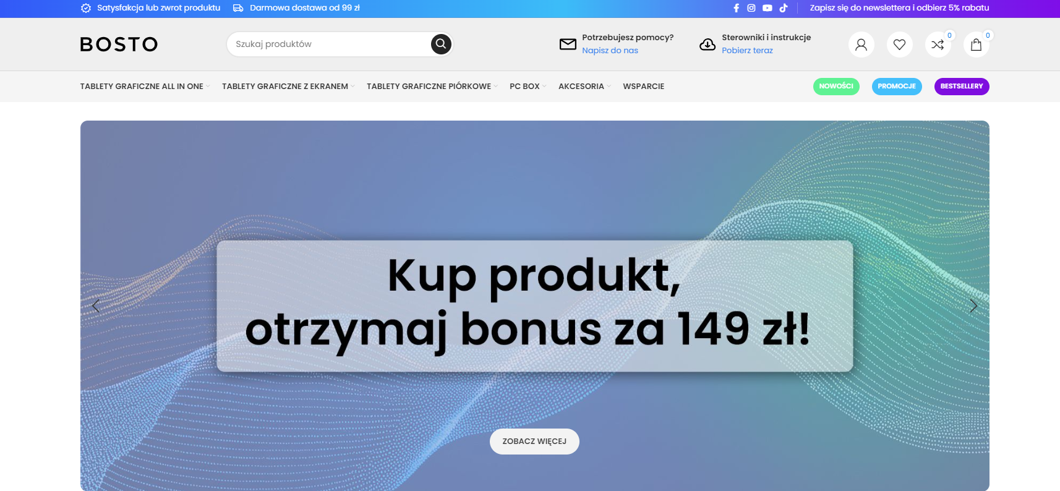Screen dimensions: 1060x491
Task: Open the TikTok social icon
Action: (784, 8)
